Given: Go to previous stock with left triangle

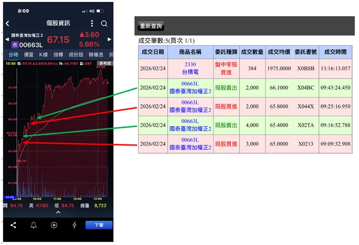Looking at the screenshot, I should click(7, 39).
